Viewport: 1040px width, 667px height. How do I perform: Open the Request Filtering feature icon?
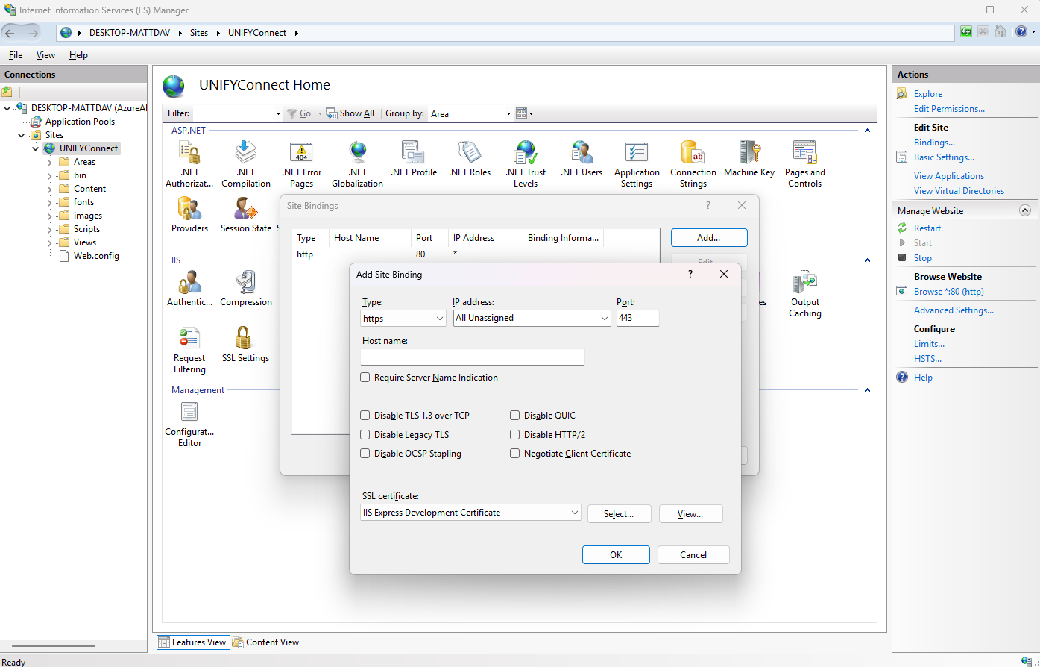189,338
